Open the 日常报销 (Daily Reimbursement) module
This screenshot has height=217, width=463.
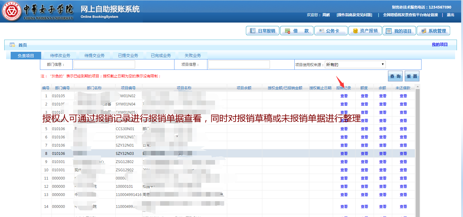[x=262, y=30]
